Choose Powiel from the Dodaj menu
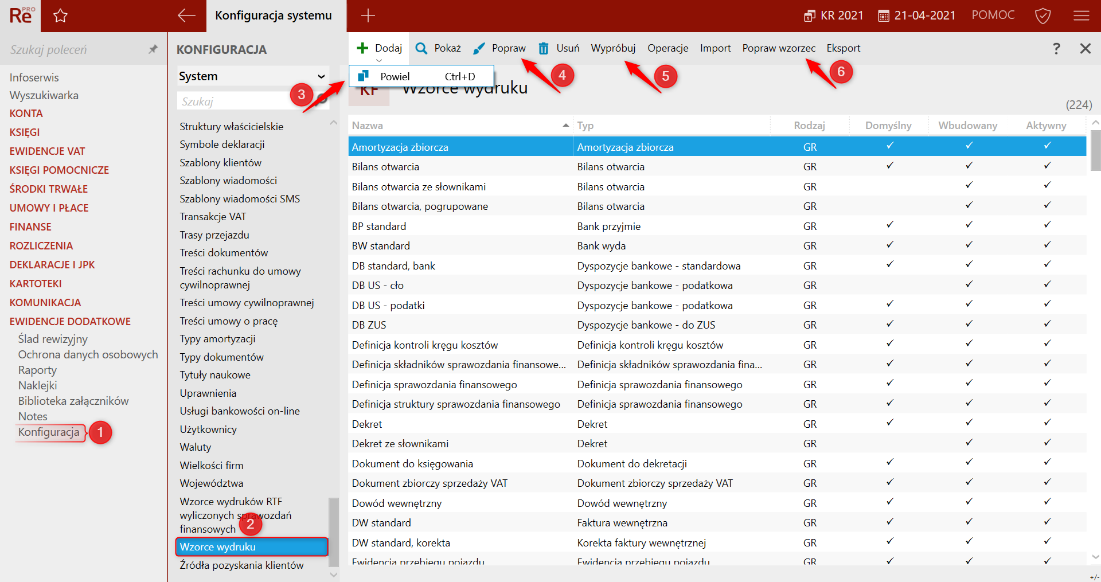Screen dimensions: 1101x582 click(x=421, y=76)
